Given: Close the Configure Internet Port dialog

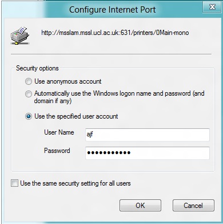Looking at the screenshot, I should 212,7.
